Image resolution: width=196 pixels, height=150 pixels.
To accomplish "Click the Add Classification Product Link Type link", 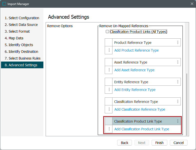I will tap(142, 129).
